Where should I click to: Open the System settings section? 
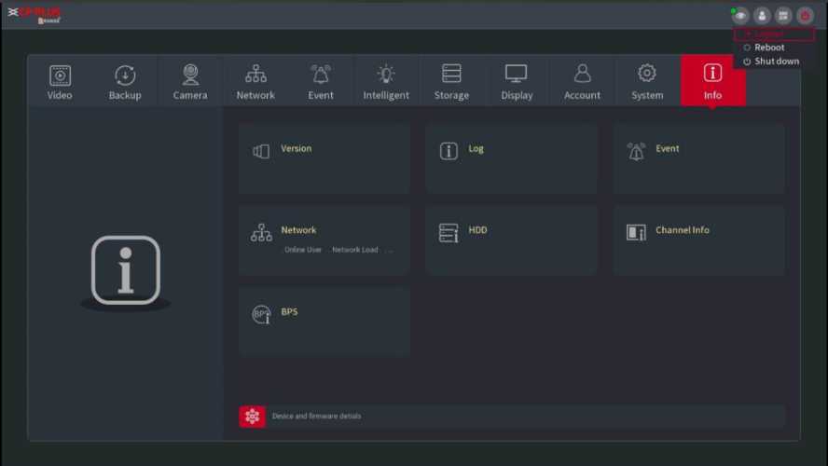(x=647, y=82)
